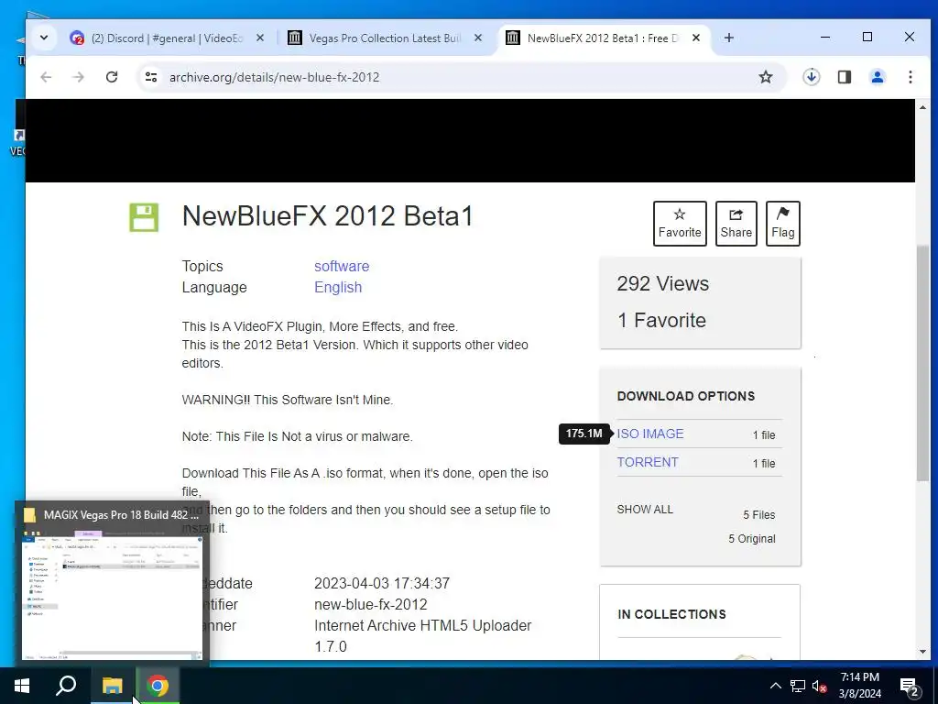This screenshot has width=938, height=704.
Task: Go back to previous page
Action: [x=46, y=77]
